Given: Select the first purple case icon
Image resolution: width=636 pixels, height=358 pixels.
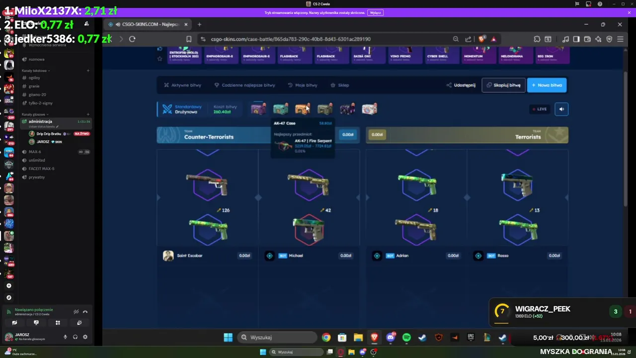Looking at the screenshot, I should (258, 109).
